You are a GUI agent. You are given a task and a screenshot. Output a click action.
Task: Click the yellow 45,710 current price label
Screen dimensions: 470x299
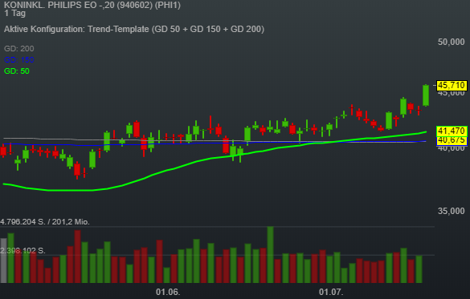[452, 86]
